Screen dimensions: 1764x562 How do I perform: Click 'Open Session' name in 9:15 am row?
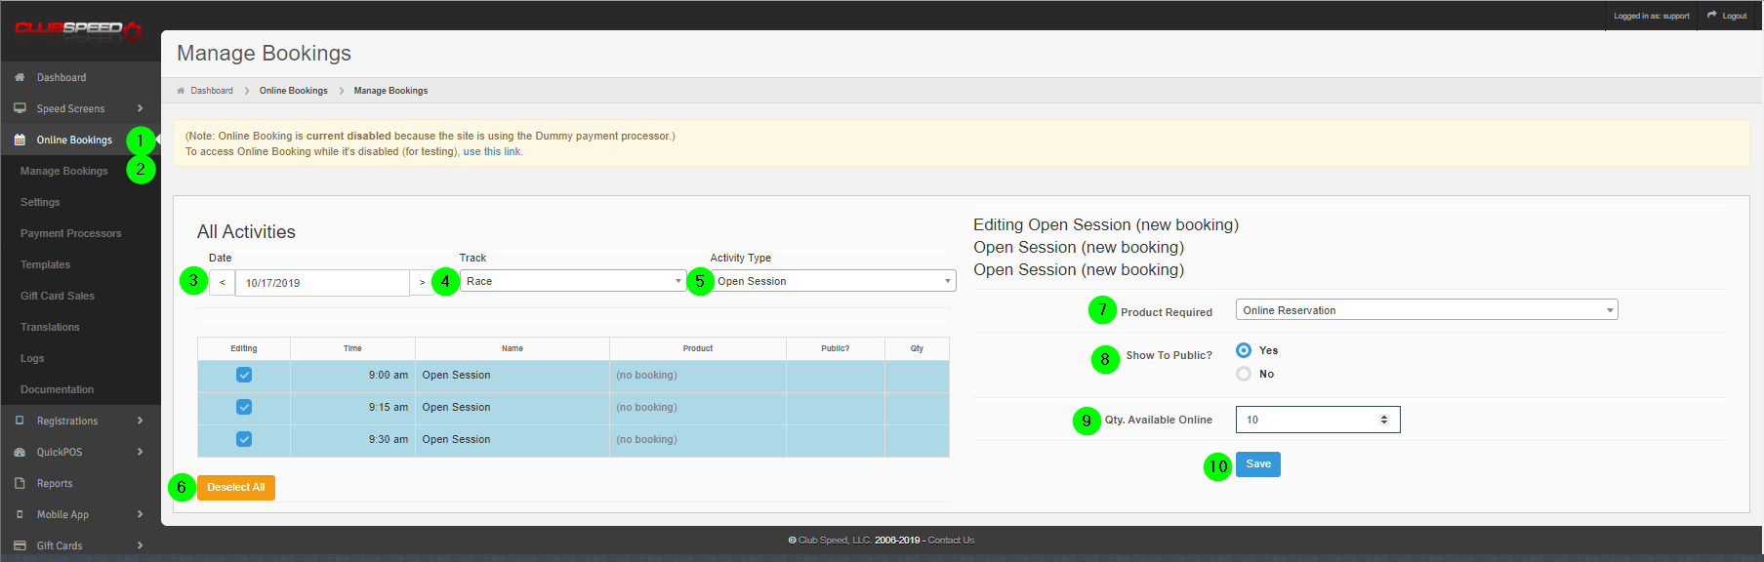coord(456,407)
